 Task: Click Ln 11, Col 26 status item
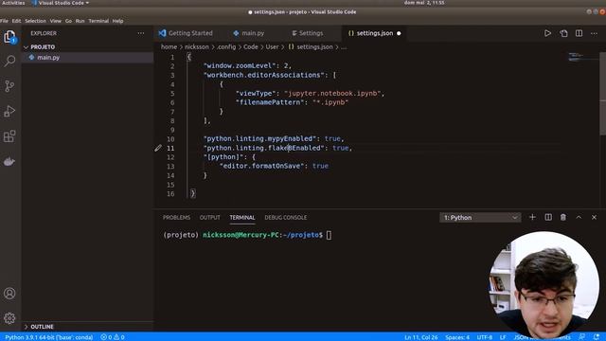tap(420, 337)
